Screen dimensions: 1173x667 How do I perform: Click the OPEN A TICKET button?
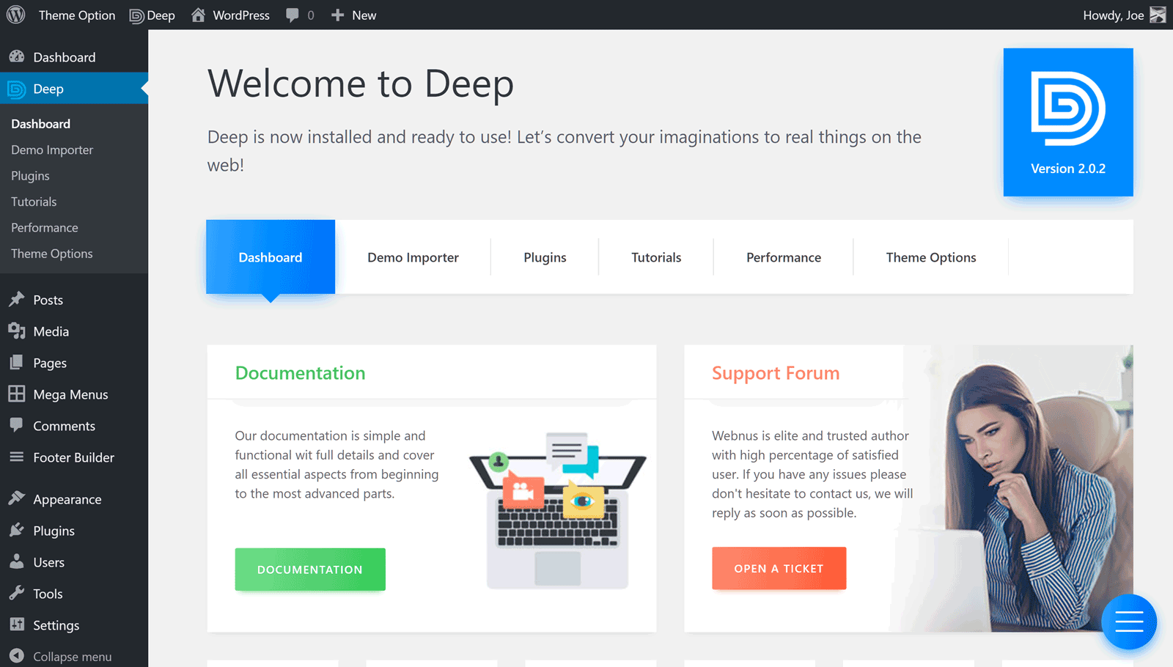[779, 568]
